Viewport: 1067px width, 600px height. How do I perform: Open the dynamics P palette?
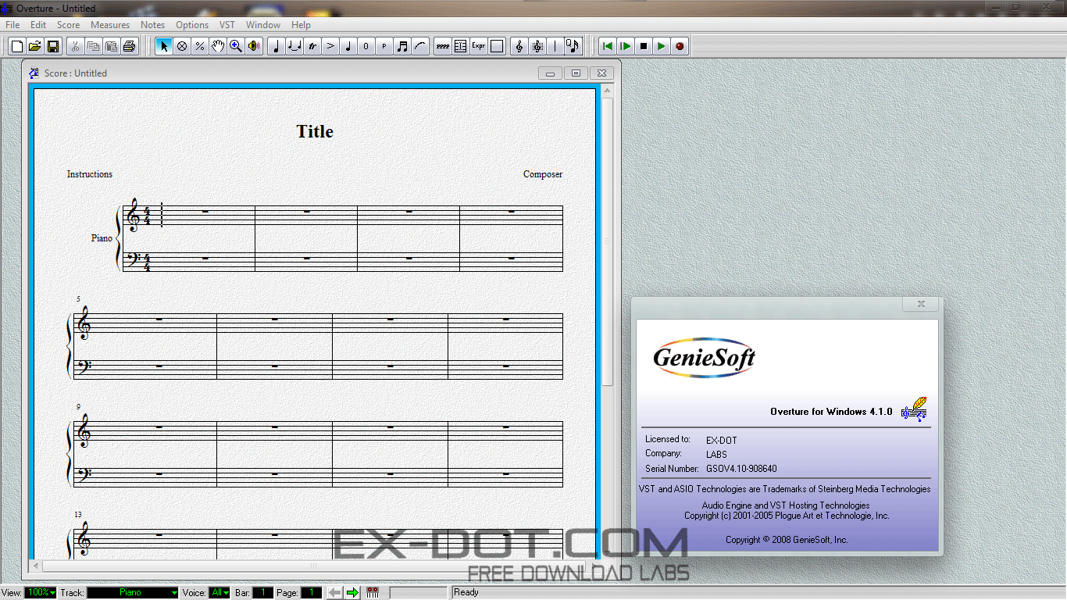[x=384, y=46]
